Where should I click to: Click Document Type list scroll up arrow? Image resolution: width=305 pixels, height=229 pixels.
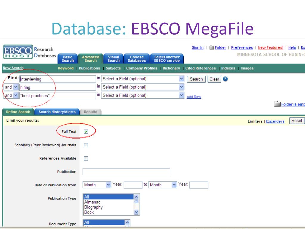(127, 222)
